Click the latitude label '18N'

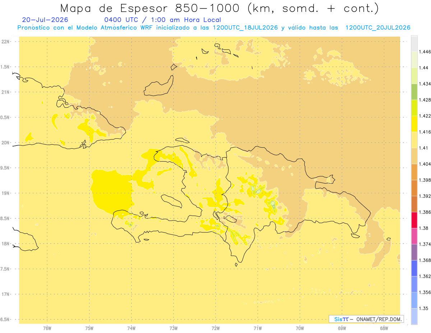(5, 244)
